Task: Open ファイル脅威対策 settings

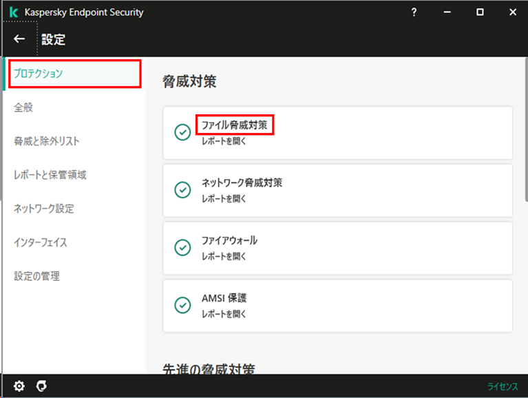Action: coord(234,125)
